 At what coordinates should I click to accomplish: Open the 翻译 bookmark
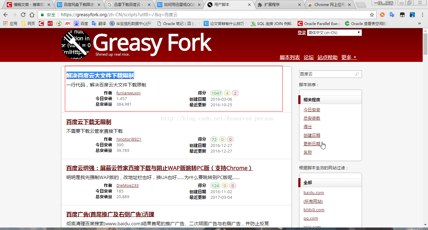(99, 23)
